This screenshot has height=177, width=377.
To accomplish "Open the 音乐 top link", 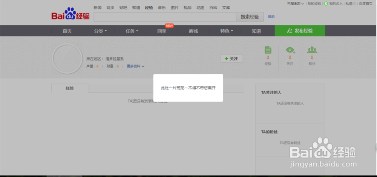I will [x=162, y=8].
